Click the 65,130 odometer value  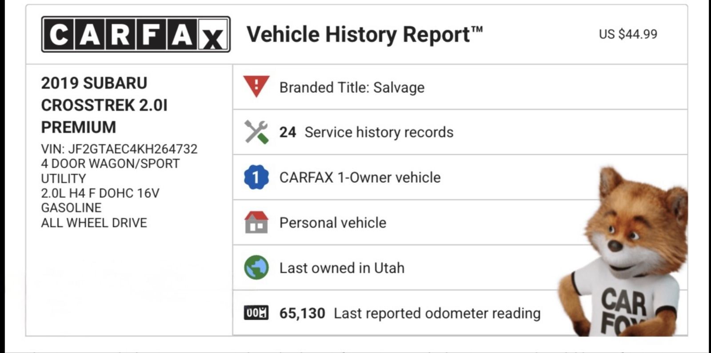click(302, 313)
